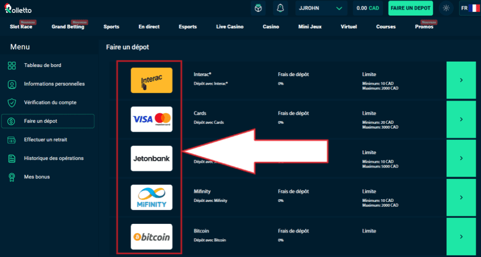481x257 pixels.
Task: Click the Rolletto logo
Action: [18, 9]
